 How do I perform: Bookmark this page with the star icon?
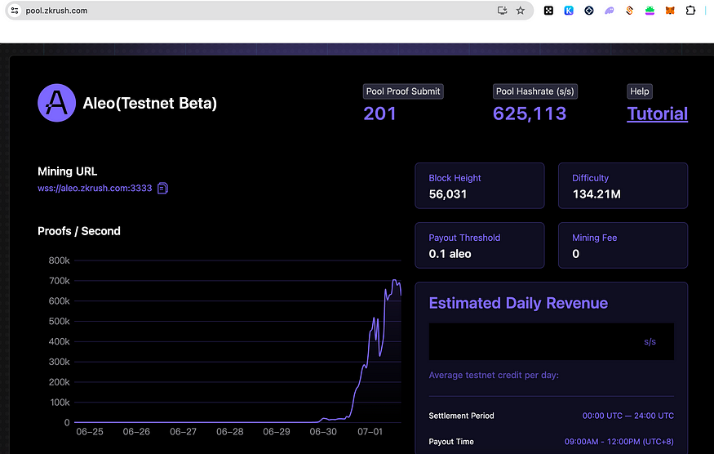coord(521,11)
